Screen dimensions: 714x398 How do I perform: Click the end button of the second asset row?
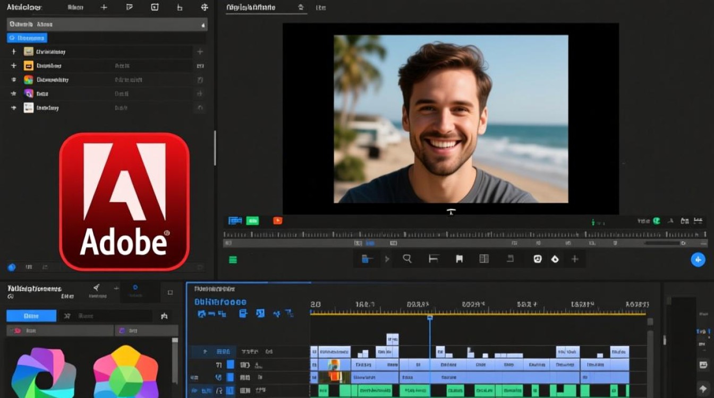tap(200, 66)
